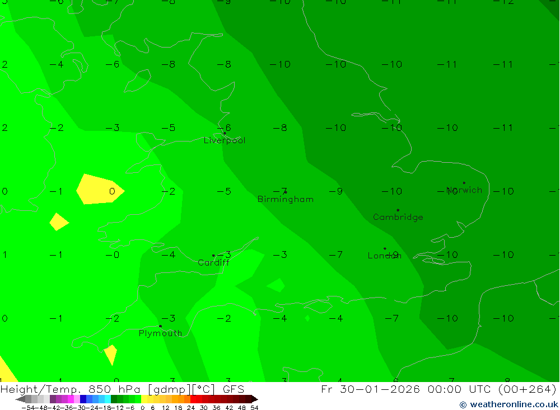Pick the dark purple legend swatch above -42
This screenshot has width=560, height=410.
click(x=53, y=399)
